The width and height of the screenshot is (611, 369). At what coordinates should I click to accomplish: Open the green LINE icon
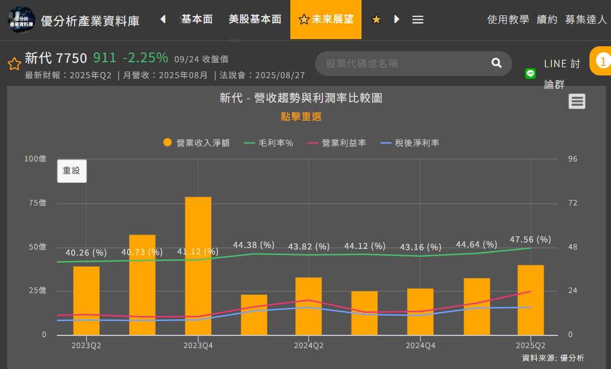530,73
